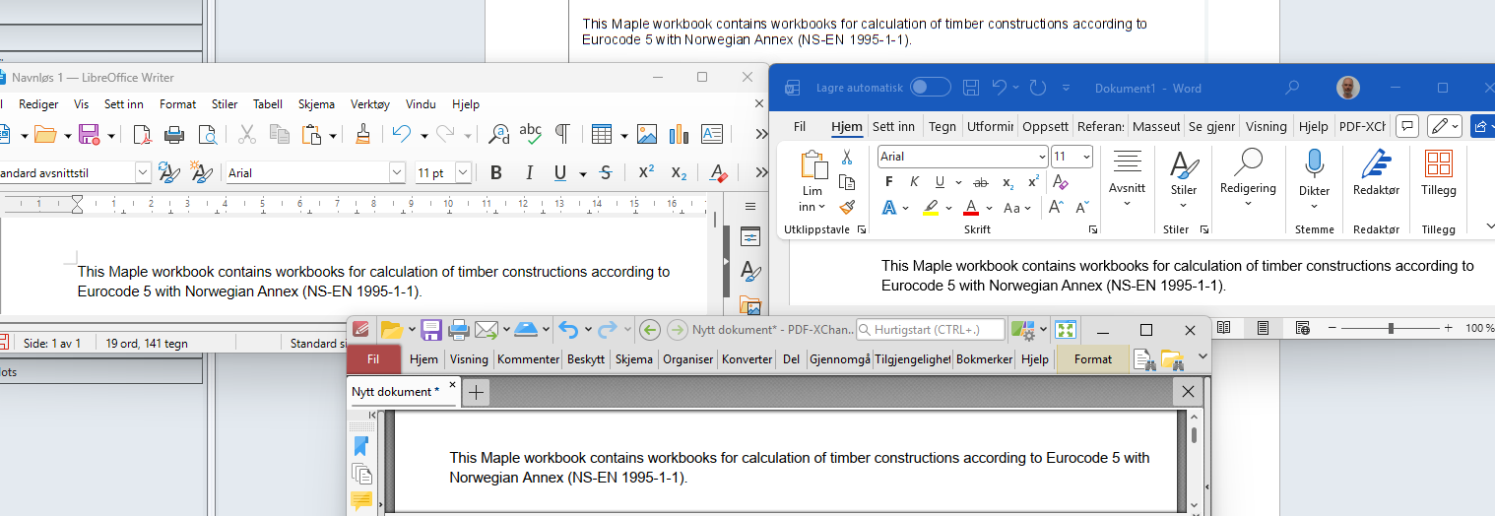
Task: Expand the 11 pt font size dropdown in LibreOffice
Action: click(x=463, y=173)
